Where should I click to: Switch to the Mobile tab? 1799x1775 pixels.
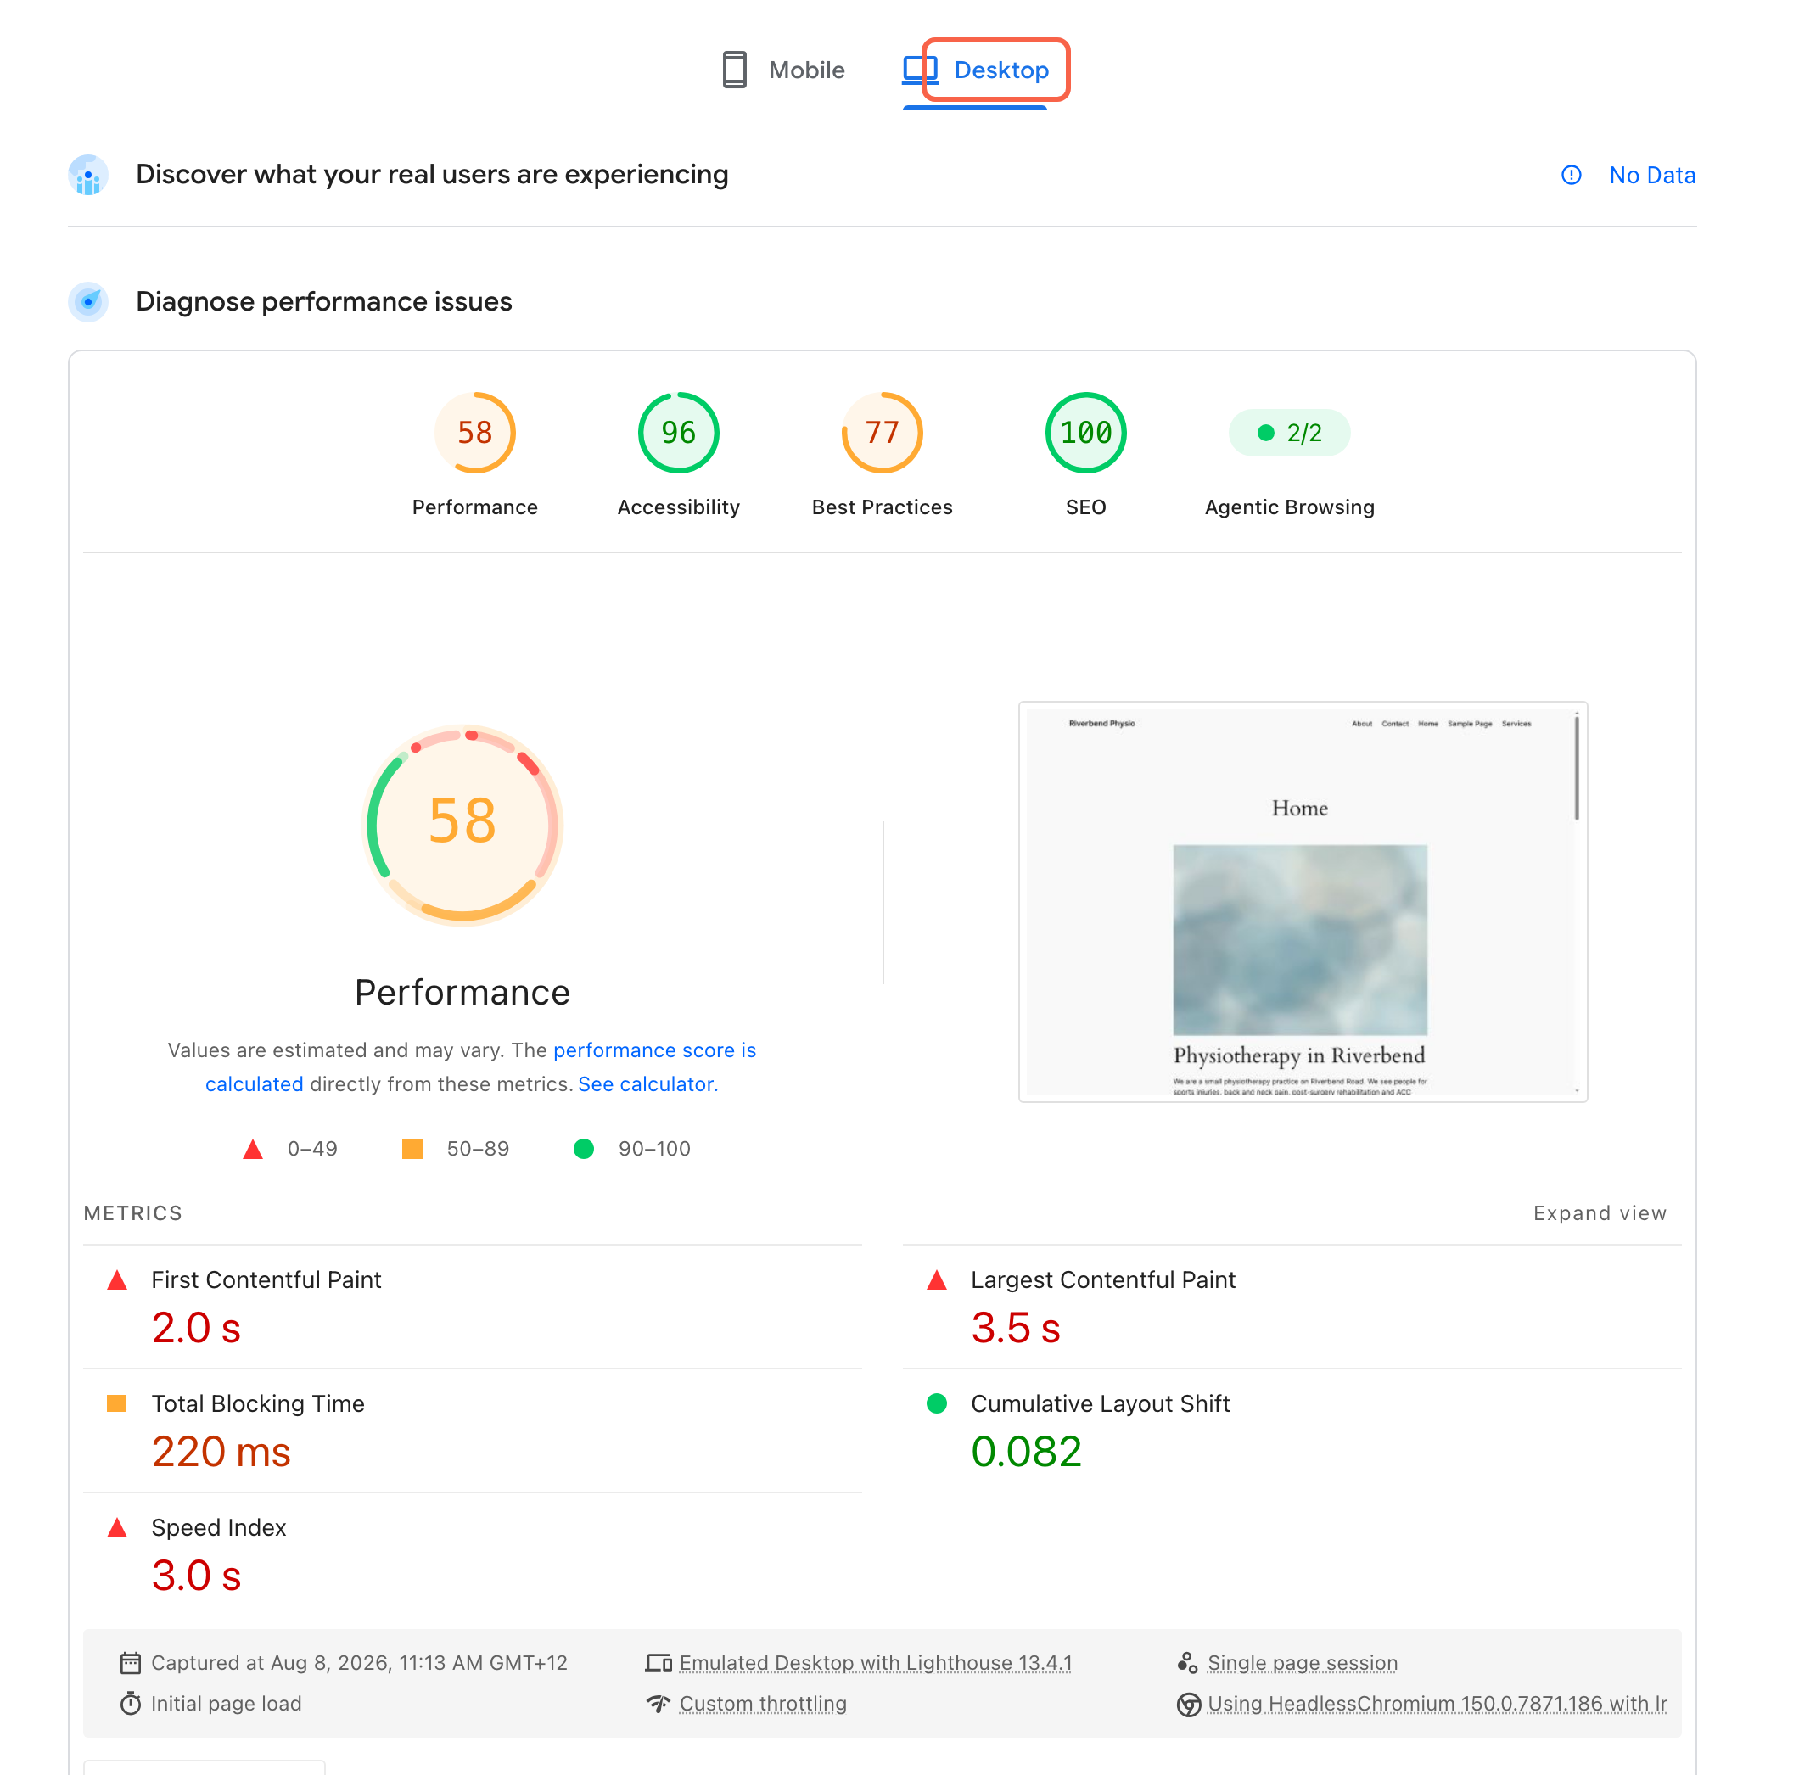pos(783,70)
